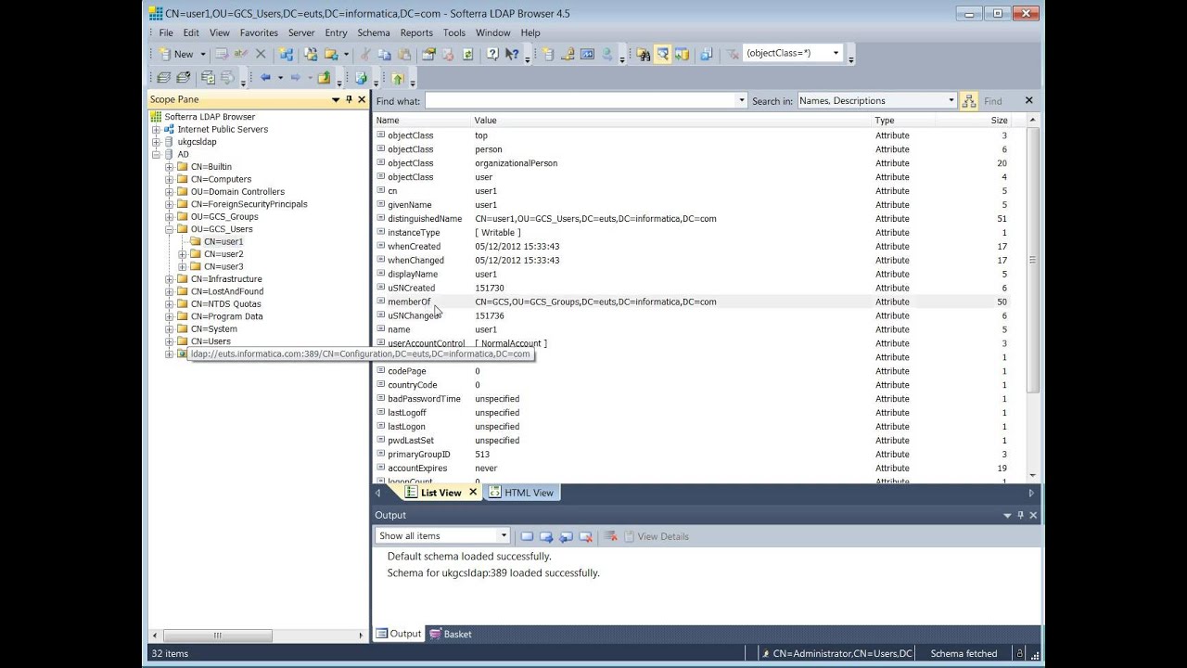The height and width of the screenshot is (668, 1187).
Task: Click the green Up arrow toolbar icon
Action: 398,78
